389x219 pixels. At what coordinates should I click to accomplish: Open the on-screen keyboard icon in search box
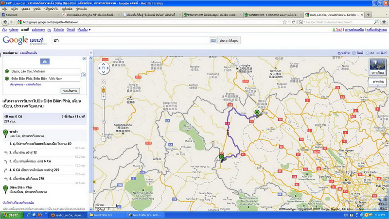point(213,40)
